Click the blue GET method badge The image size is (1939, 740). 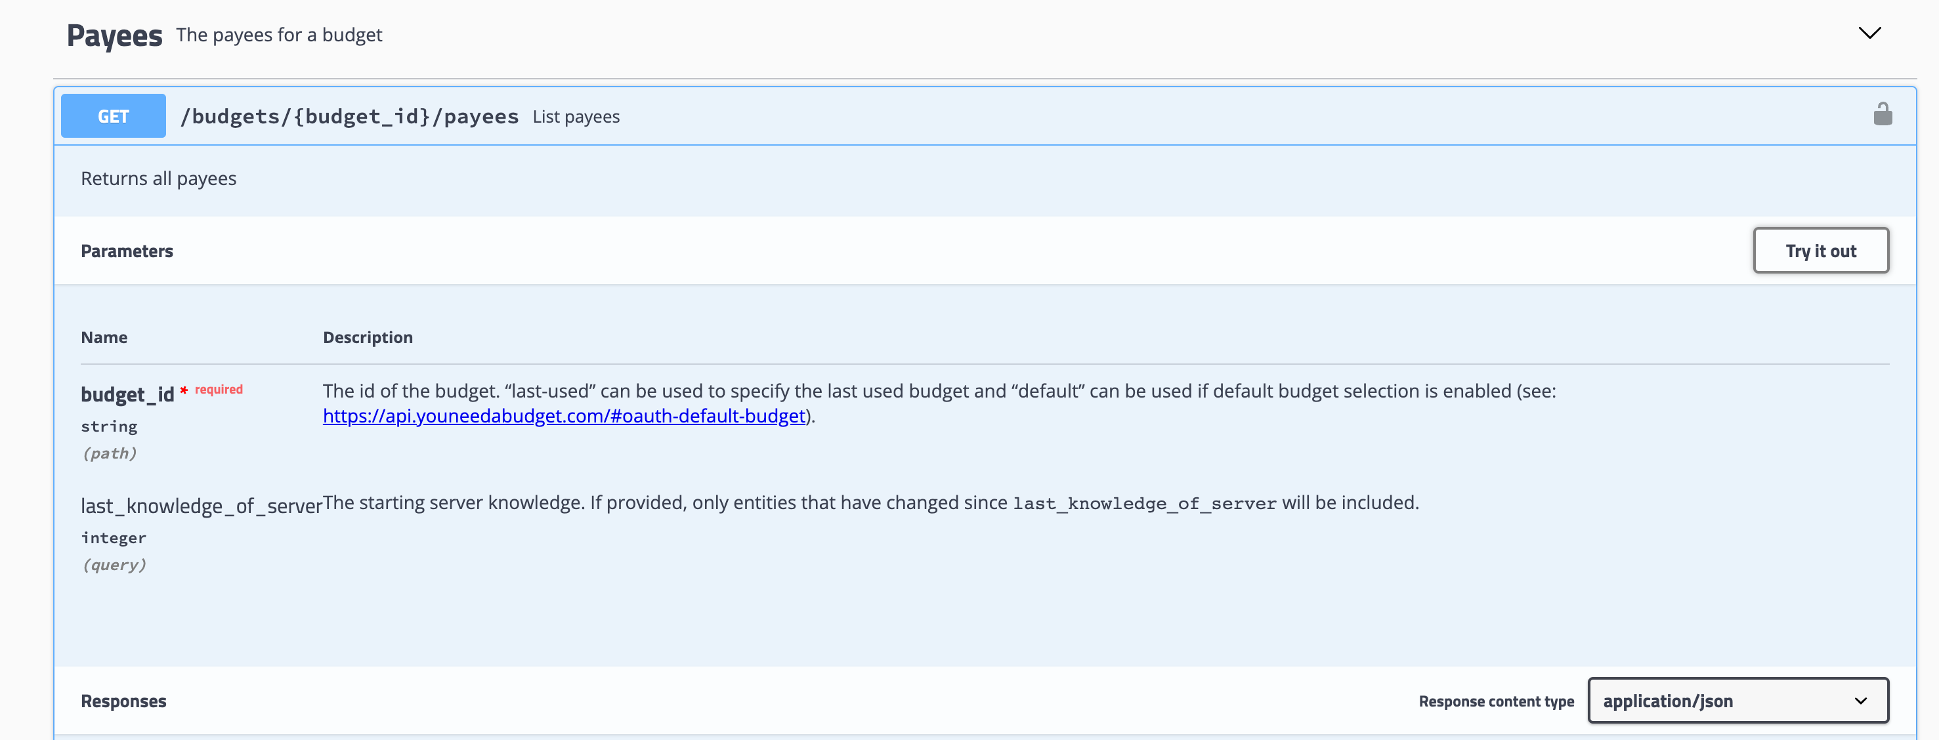113,116
